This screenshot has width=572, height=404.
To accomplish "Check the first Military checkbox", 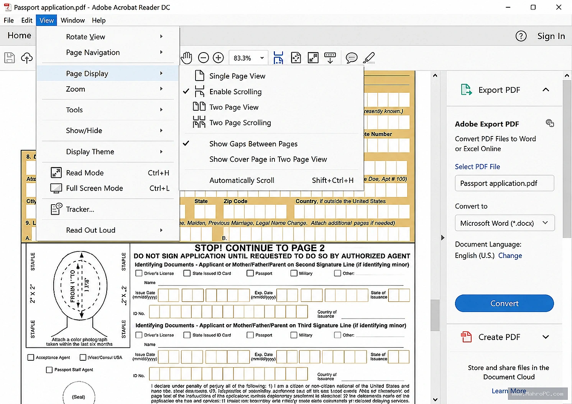I will 294,273.
